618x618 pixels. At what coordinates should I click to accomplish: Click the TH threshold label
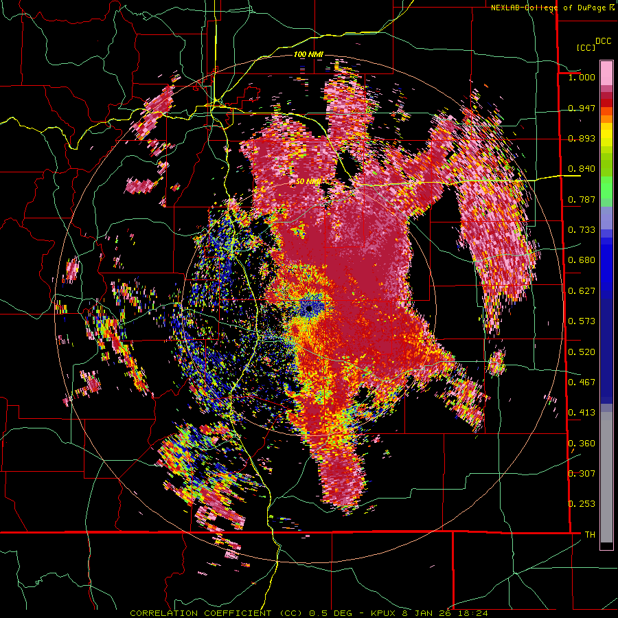pyautogui.click(x=590, y=535)
